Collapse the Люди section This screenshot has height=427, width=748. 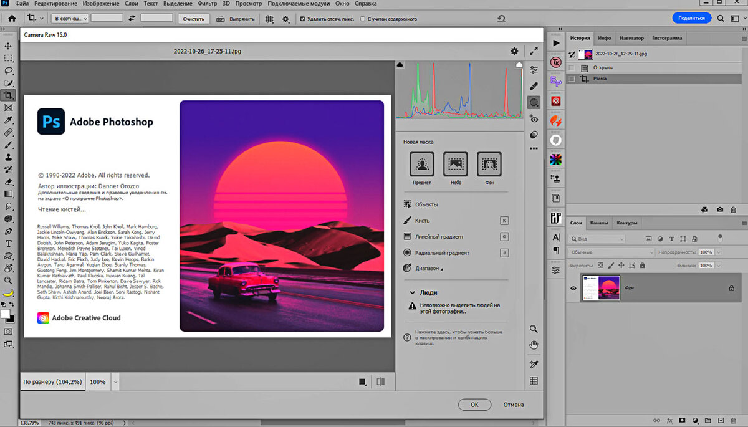412,292
